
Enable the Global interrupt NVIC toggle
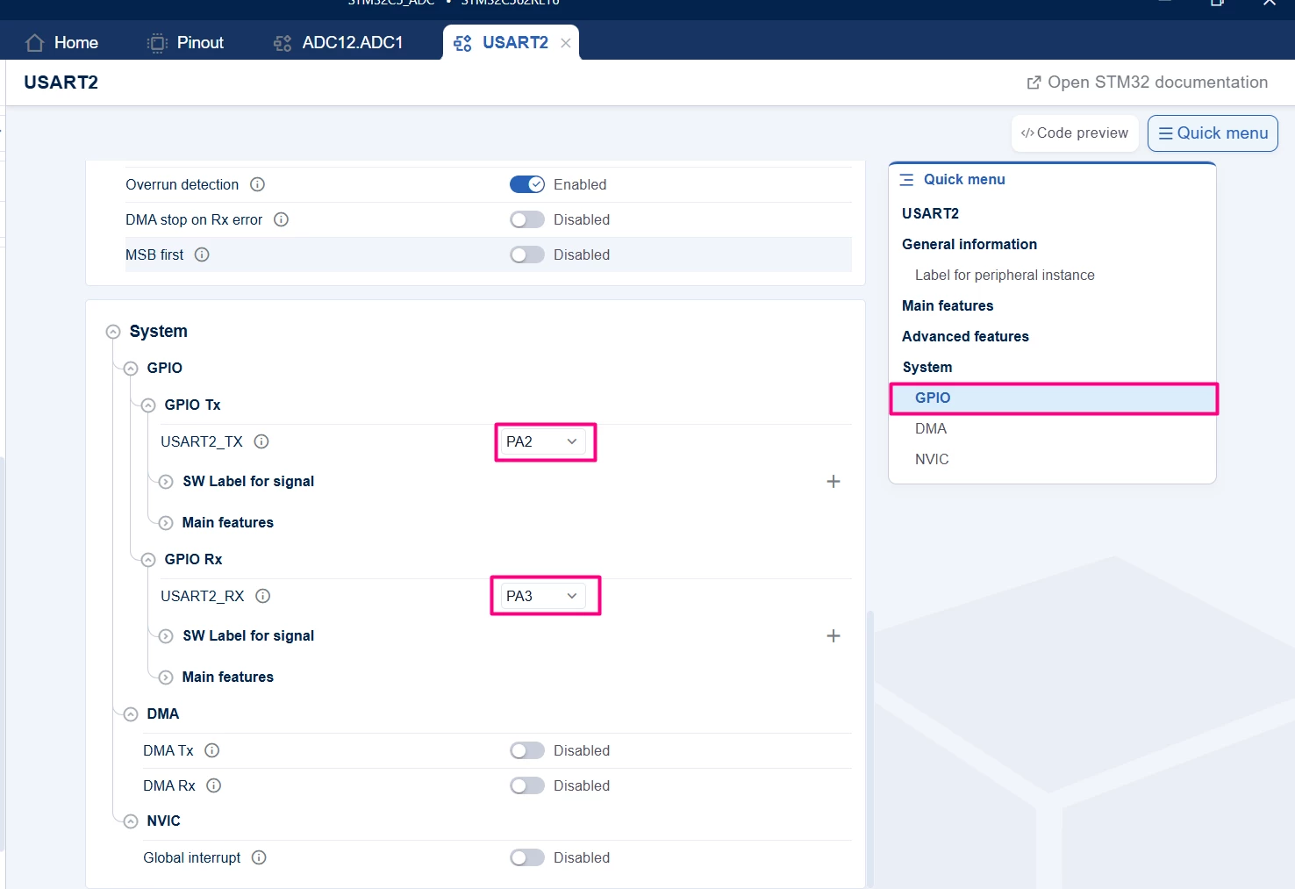click(527, 857)
